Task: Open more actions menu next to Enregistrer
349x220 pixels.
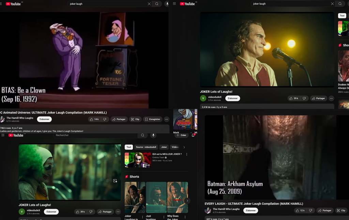Action: pos(167,119)
